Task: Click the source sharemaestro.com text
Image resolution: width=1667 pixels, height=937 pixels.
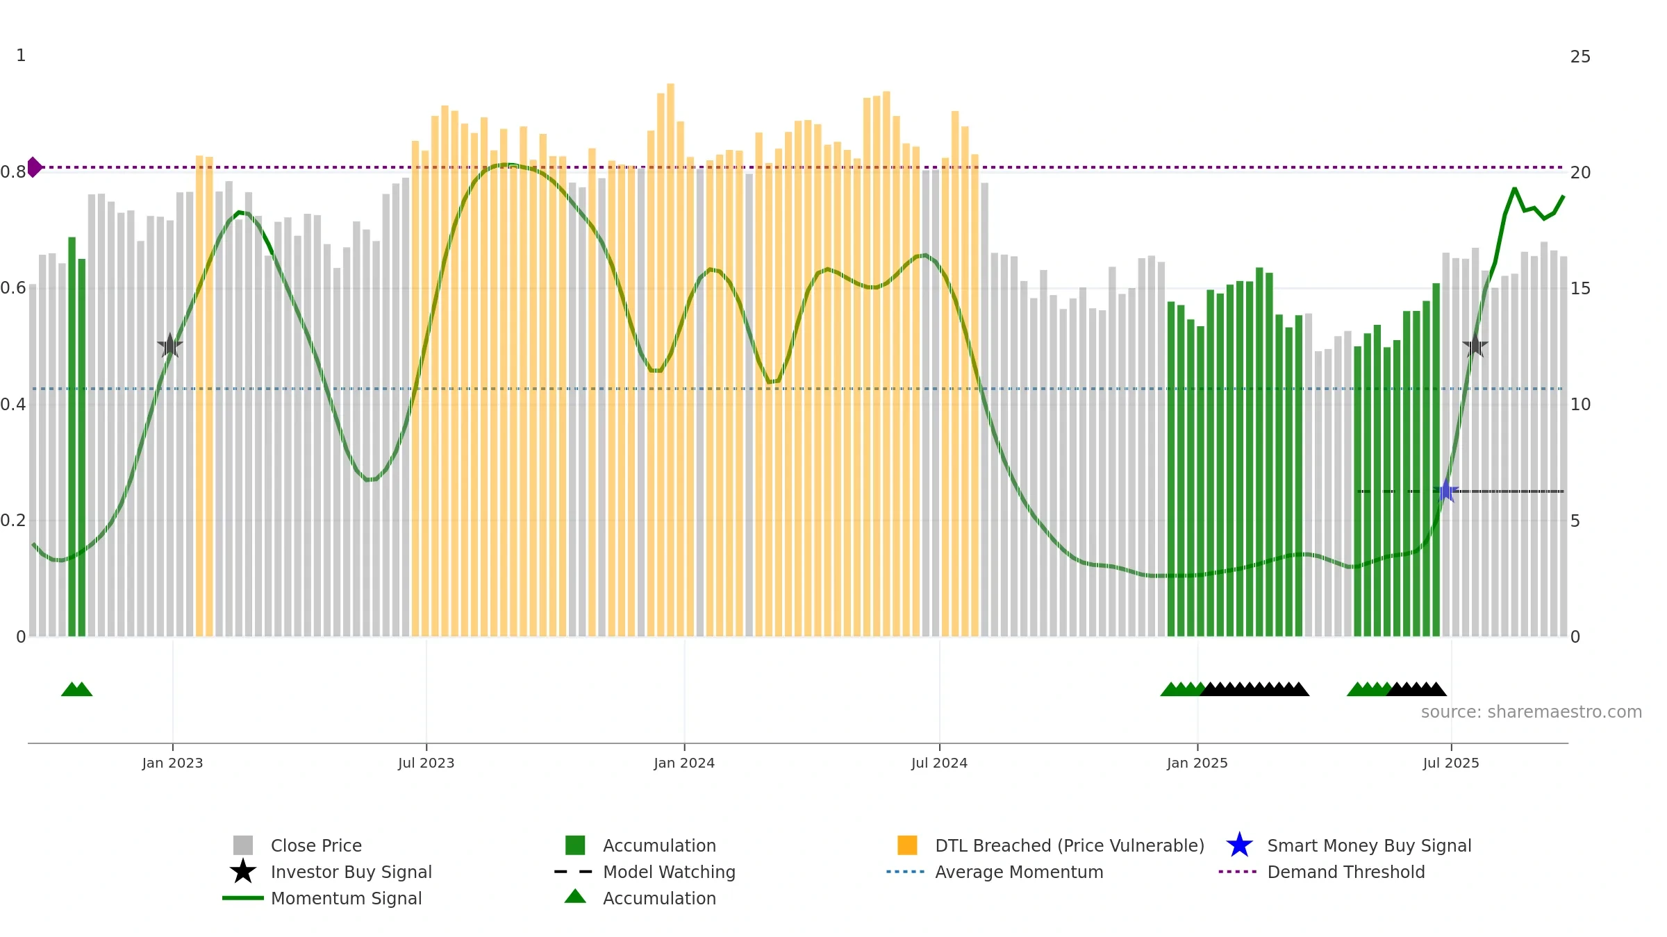Action: 1532,712
